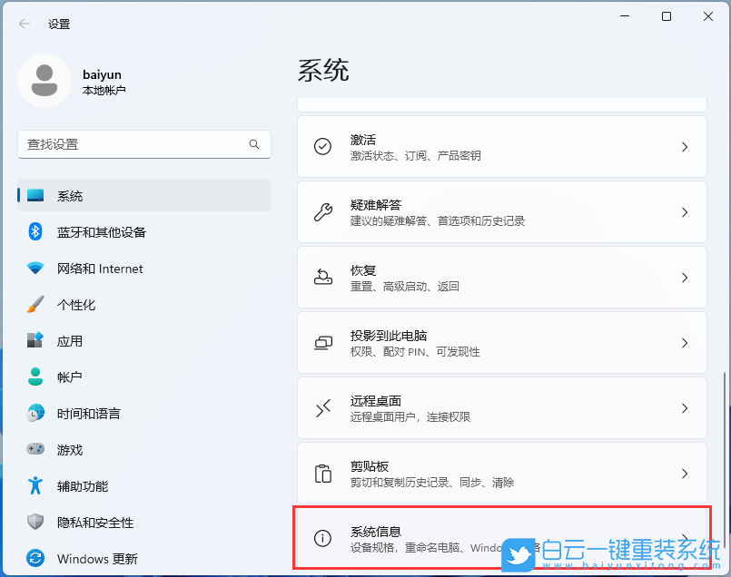The height and width of the screenshot is (577, 731).
Task: Expand the 投影到此电脑 item via its chevron
Action: tap(684, 342)
